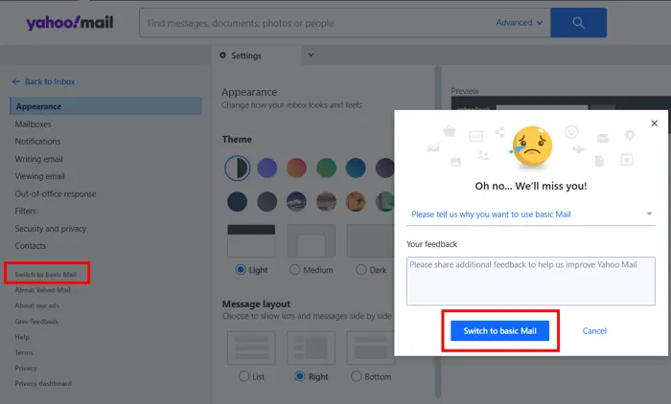671x404 pixels.
Task: Close the 'We'll miss you' dialog
Action: point(654,123)
